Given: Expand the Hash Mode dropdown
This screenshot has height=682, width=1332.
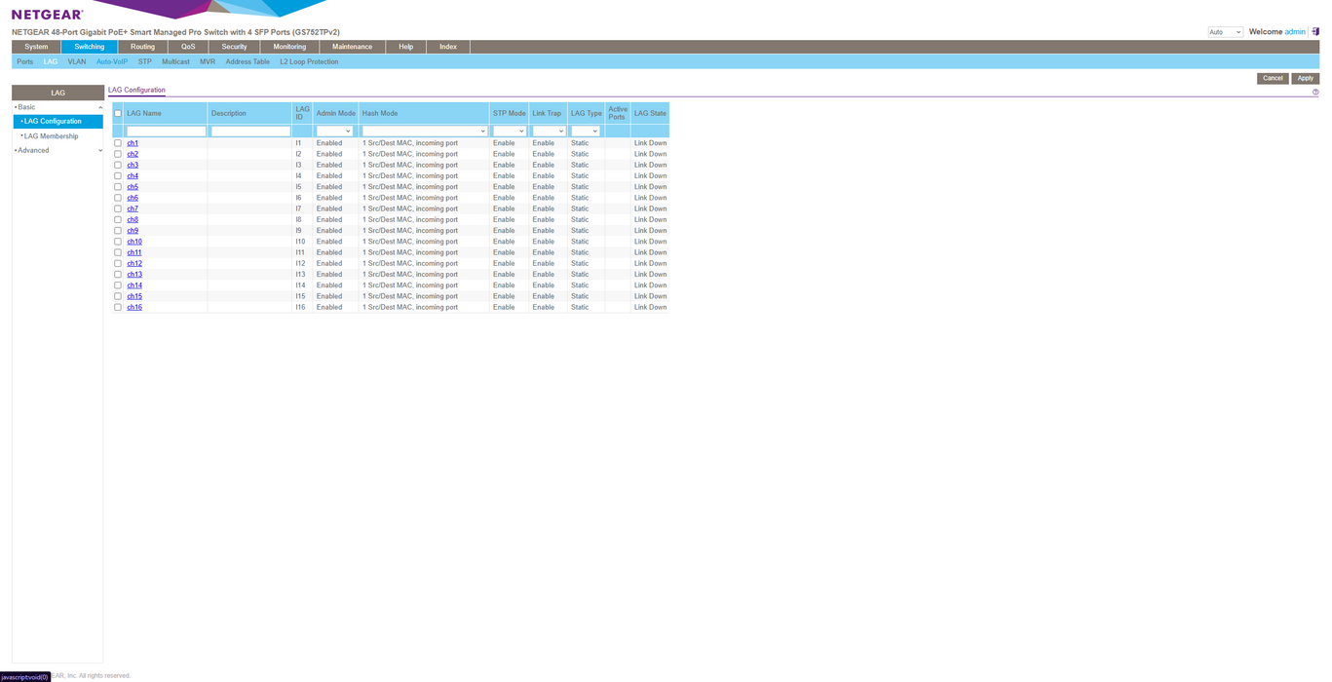Looking at the screenshot, I should 424,131.
